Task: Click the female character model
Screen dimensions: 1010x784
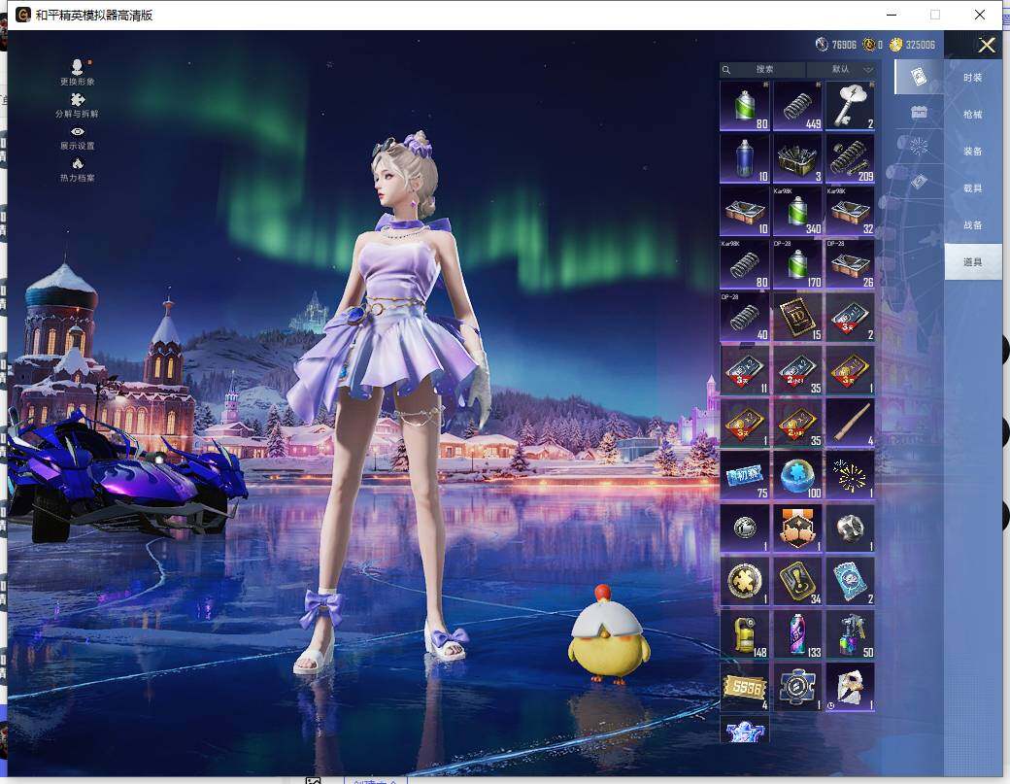Action: [x=389, y=402]
